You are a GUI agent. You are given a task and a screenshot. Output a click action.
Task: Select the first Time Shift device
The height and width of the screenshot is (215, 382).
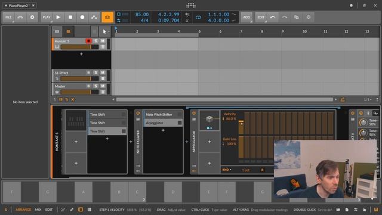pyautogui.click(x=107, y=114)
